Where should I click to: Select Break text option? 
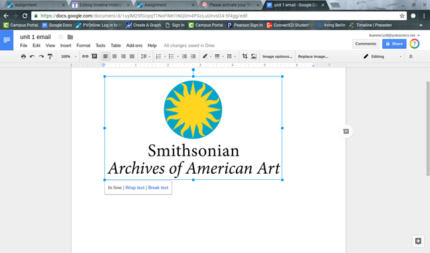(x=159, y=187)
